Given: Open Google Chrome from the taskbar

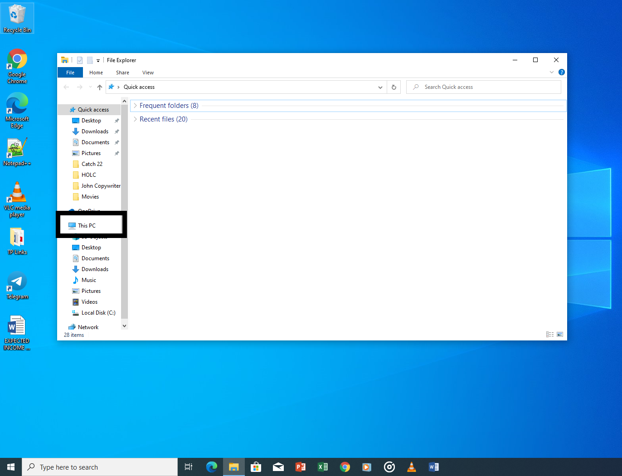Looking at the screenshot, I should 345,467.
